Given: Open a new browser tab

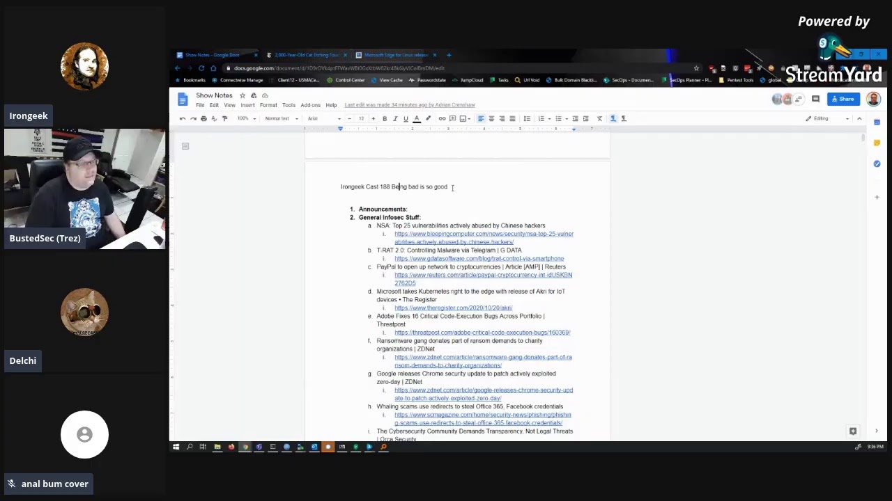Looking at the screenshot, I should 449,55.
